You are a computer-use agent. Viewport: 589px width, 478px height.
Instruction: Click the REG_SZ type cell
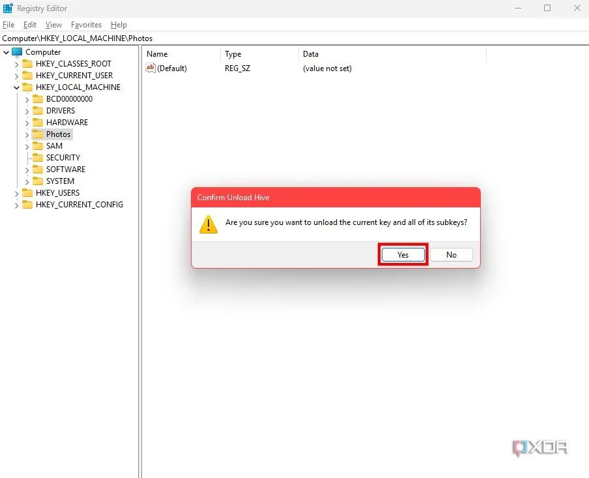237,68
